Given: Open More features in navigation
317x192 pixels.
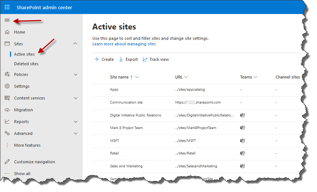Looking at the screenshot, I should pos(27,145).
